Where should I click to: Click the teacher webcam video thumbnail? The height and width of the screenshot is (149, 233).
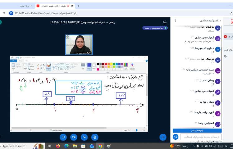pos(79,45)
